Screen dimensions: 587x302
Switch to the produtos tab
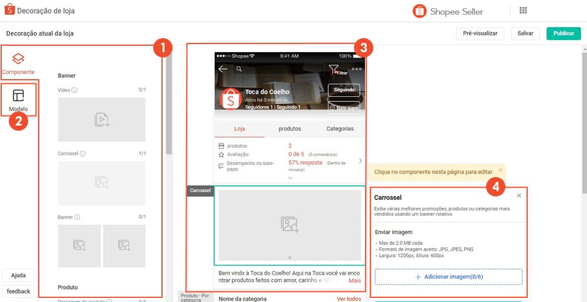tap(290, 128)
